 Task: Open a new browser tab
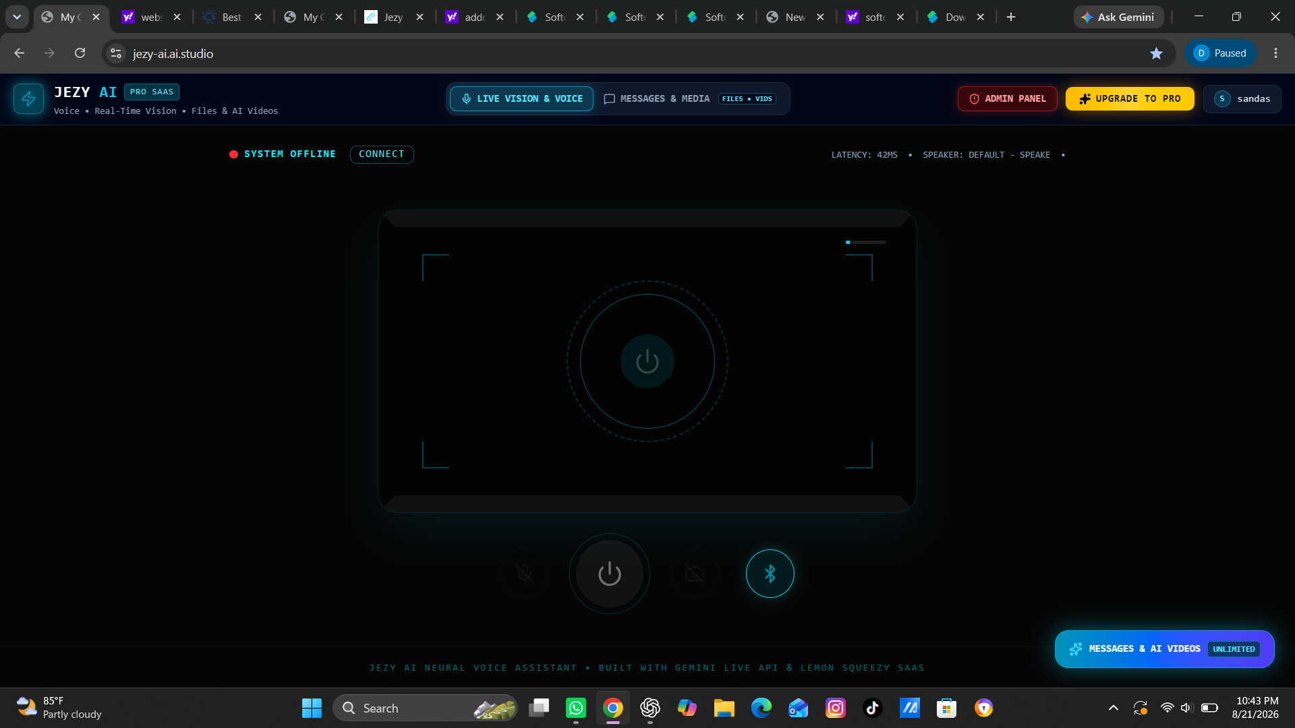coord(1011,17)
